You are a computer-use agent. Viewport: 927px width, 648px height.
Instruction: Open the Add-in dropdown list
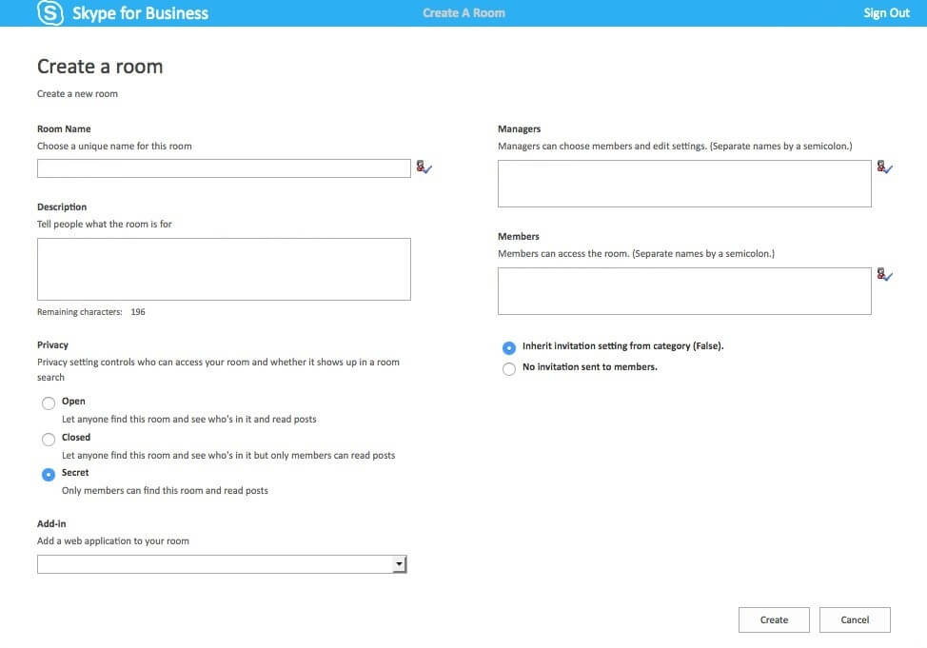pyautogui.click(x=399, y=562)
